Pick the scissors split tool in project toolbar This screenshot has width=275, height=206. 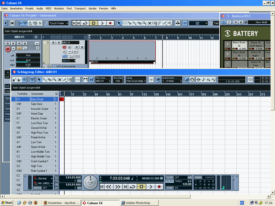point(130,23)
